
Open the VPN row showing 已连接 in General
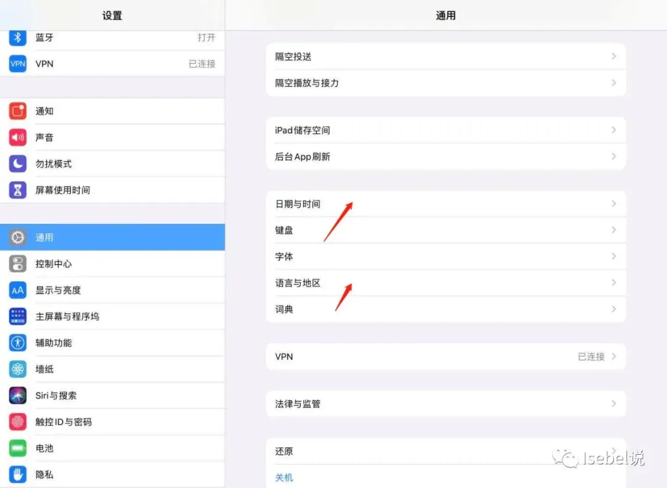pyautogui.click(x=445, y=357)
